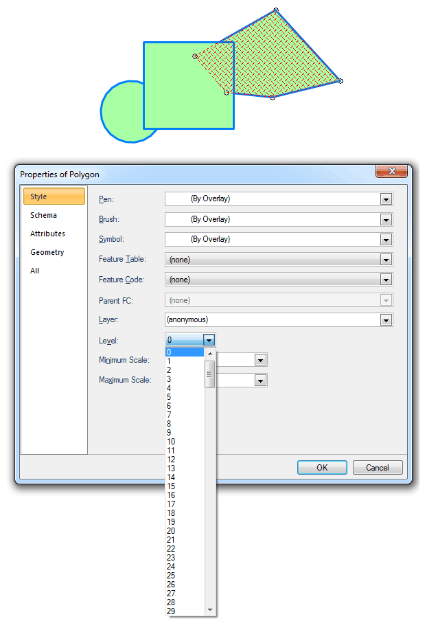Expand the Feature Code dropdown
Image resolution: width=427 pixels, height=621 pixels.
tap(386, 280)
